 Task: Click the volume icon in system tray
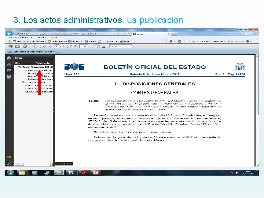tap(237, 173)
